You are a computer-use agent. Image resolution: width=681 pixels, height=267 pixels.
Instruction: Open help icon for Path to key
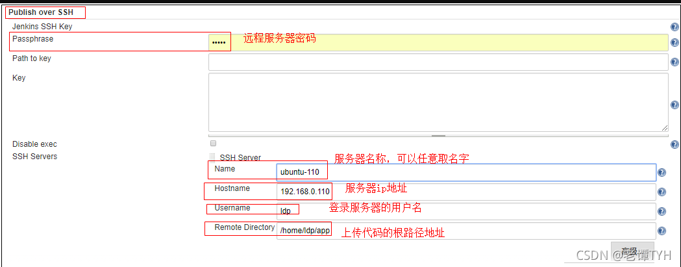click(675, 62)
